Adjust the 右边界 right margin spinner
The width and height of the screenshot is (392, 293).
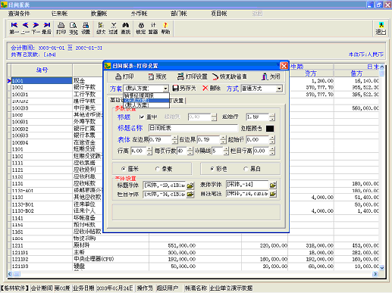(x=223, y=139)
